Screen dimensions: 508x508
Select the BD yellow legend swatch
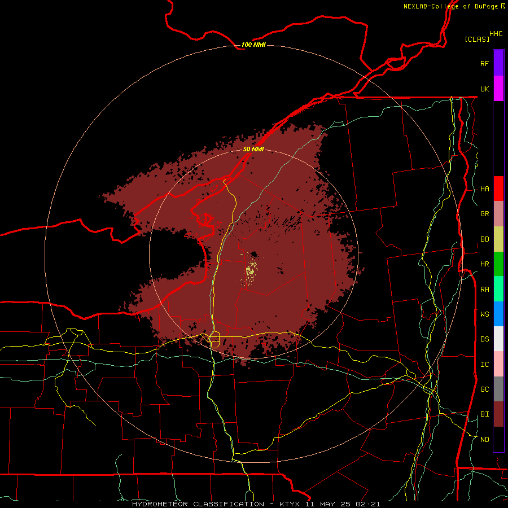point(498,239)
